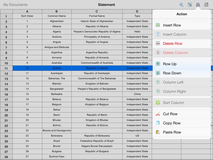
Task: Click the Delete Column icon
Action: pyautogui.click(x=158, y=53)
